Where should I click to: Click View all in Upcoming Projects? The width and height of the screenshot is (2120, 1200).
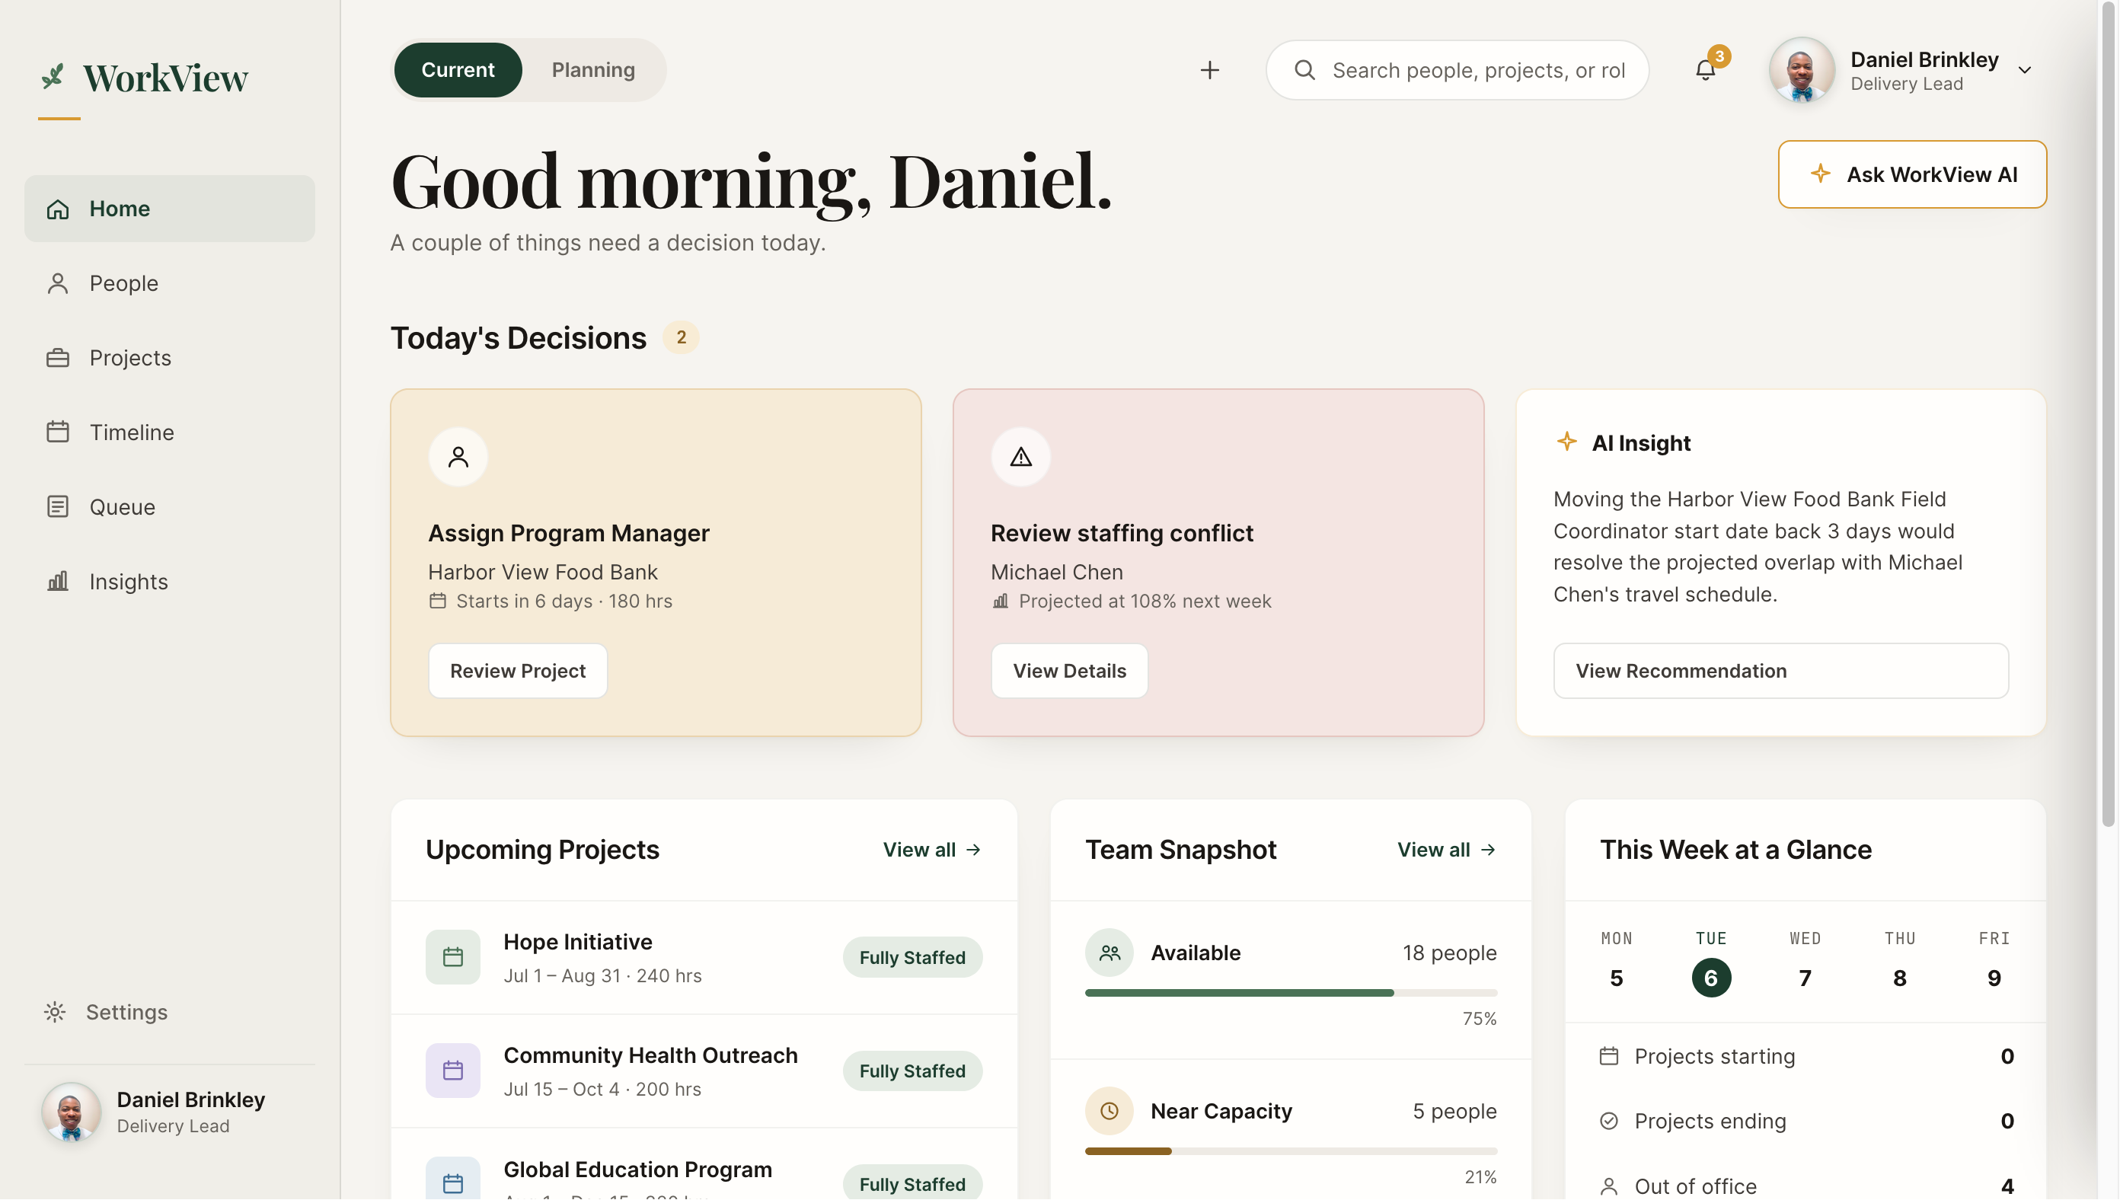click(931, 850)
